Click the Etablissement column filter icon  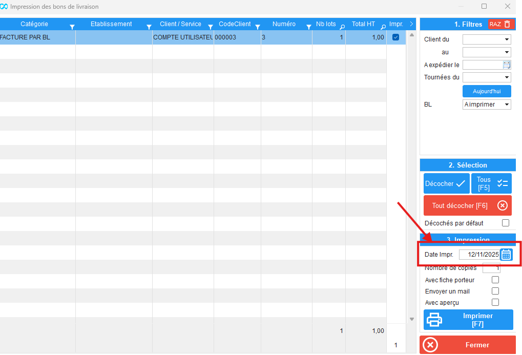coord(149,27)
